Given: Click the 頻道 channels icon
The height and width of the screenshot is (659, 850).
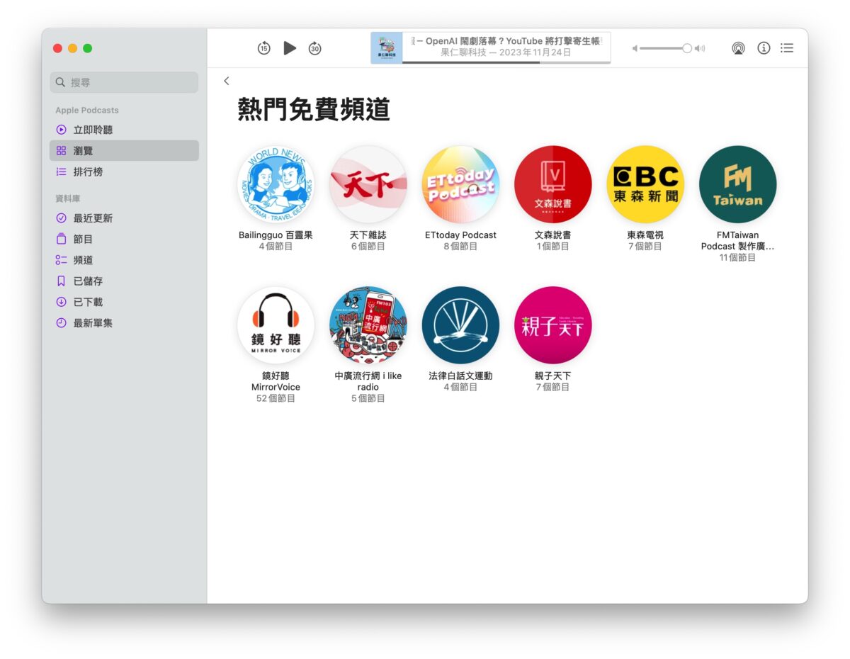Looking at the screenshot, I should point(61,260).
